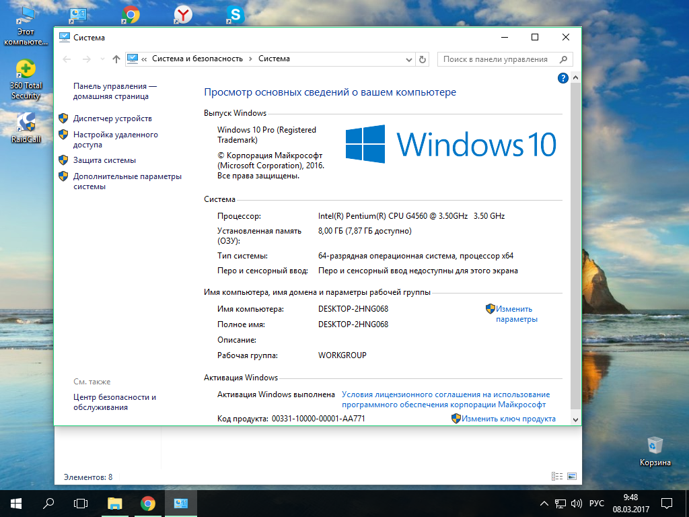
Task: Open Защита системы in the sidebar
Action: 104,160
